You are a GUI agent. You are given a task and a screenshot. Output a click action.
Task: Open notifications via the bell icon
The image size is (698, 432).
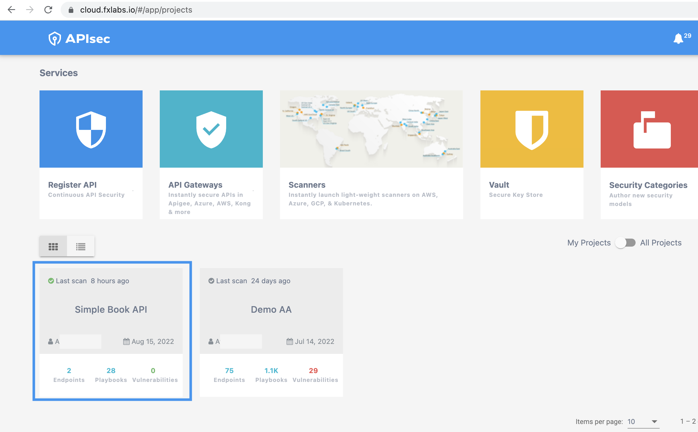pos(678,37)
